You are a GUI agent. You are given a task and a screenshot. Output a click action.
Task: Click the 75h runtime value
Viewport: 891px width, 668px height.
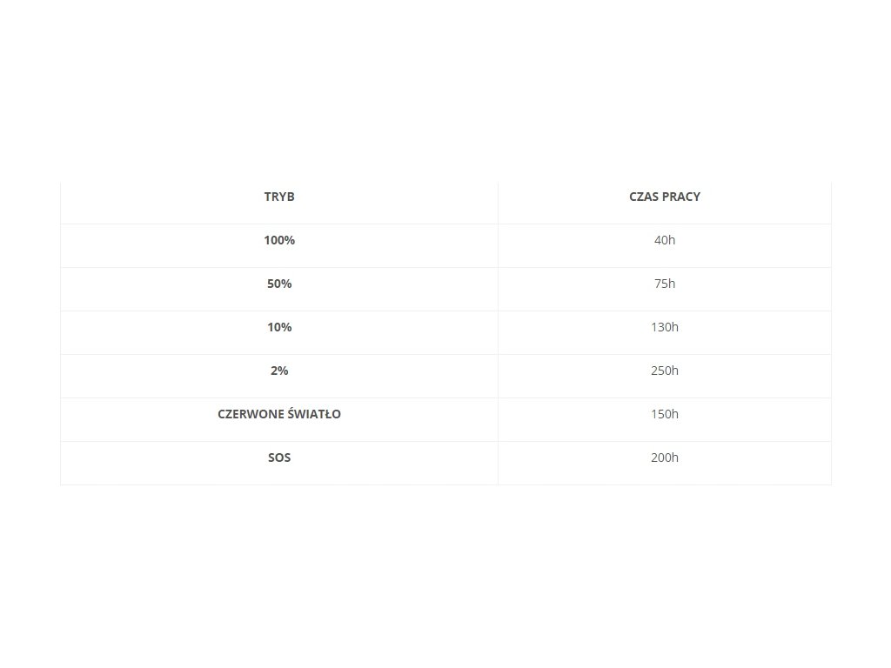pyautogui.click(x=664, y=284)
